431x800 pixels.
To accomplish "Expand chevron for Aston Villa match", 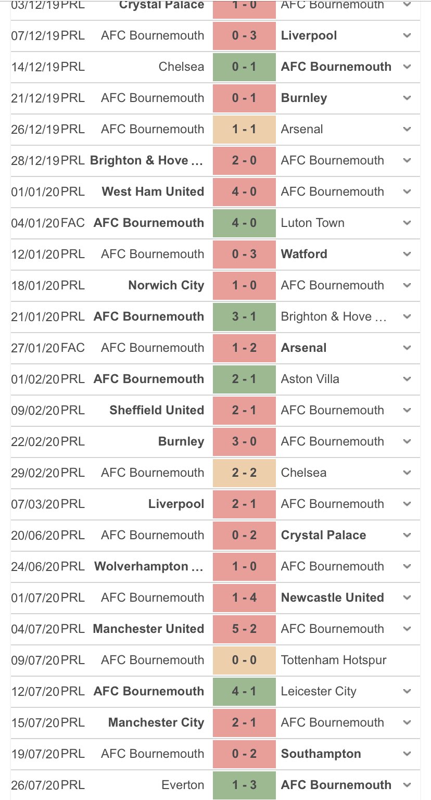I will tap(407, 379).
